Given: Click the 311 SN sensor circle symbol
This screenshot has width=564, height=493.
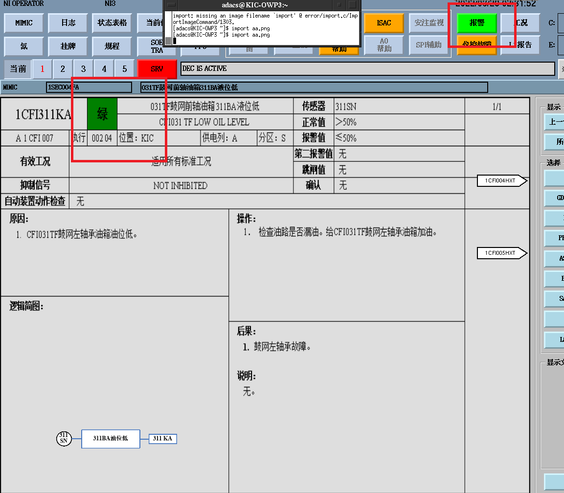Looking at the screenshot, I should point(64,439).
